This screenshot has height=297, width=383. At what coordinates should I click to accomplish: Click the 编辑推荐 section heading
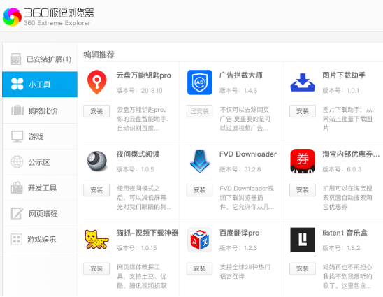99,55
